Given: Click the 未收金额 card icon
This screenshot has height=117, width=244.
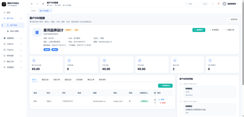Looking at the screenshot, I should pyautogui.click(x=140, y=60).
